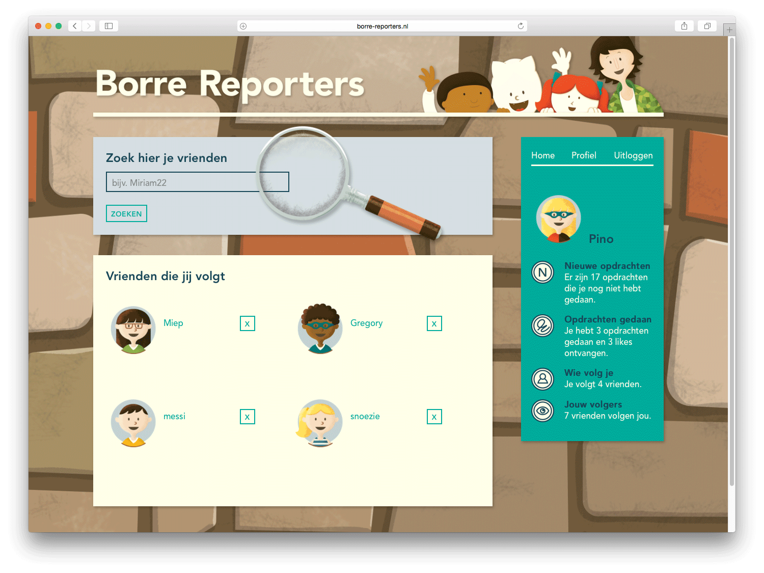Screen dimensions: 764x573
Task: Toggle the Safari sidebar button
Action: [x=108, y=26]
